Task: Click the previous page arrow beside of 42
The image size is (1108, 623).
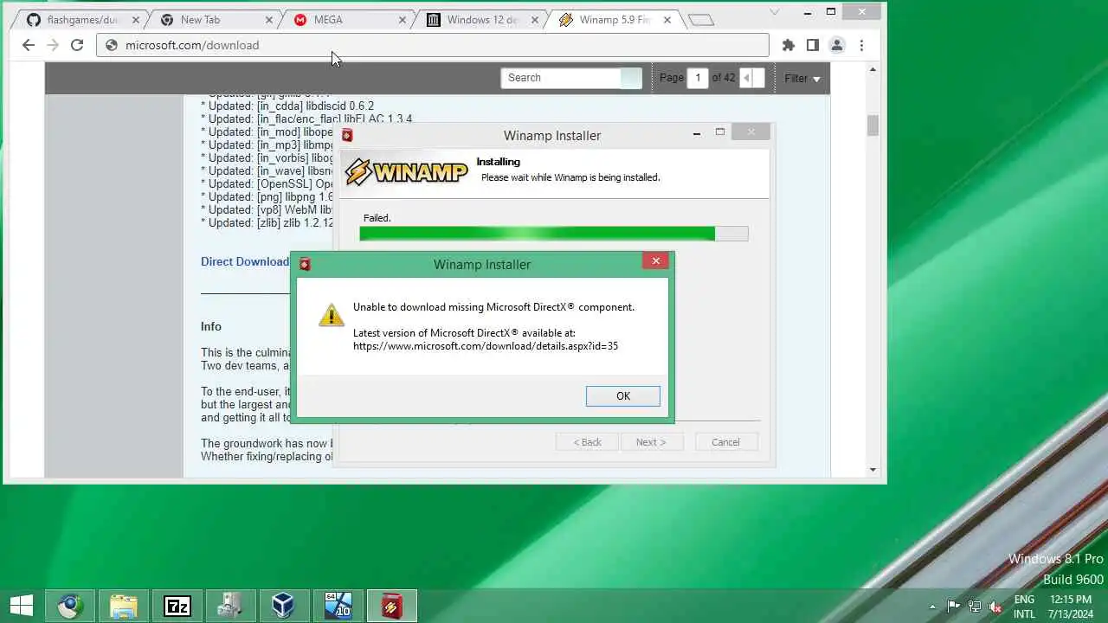Action: [746, 78]
